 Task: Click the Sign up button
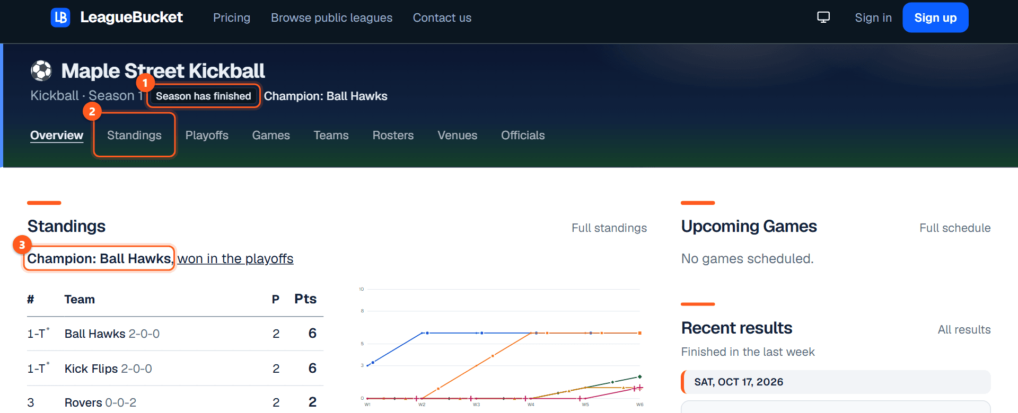935,17
